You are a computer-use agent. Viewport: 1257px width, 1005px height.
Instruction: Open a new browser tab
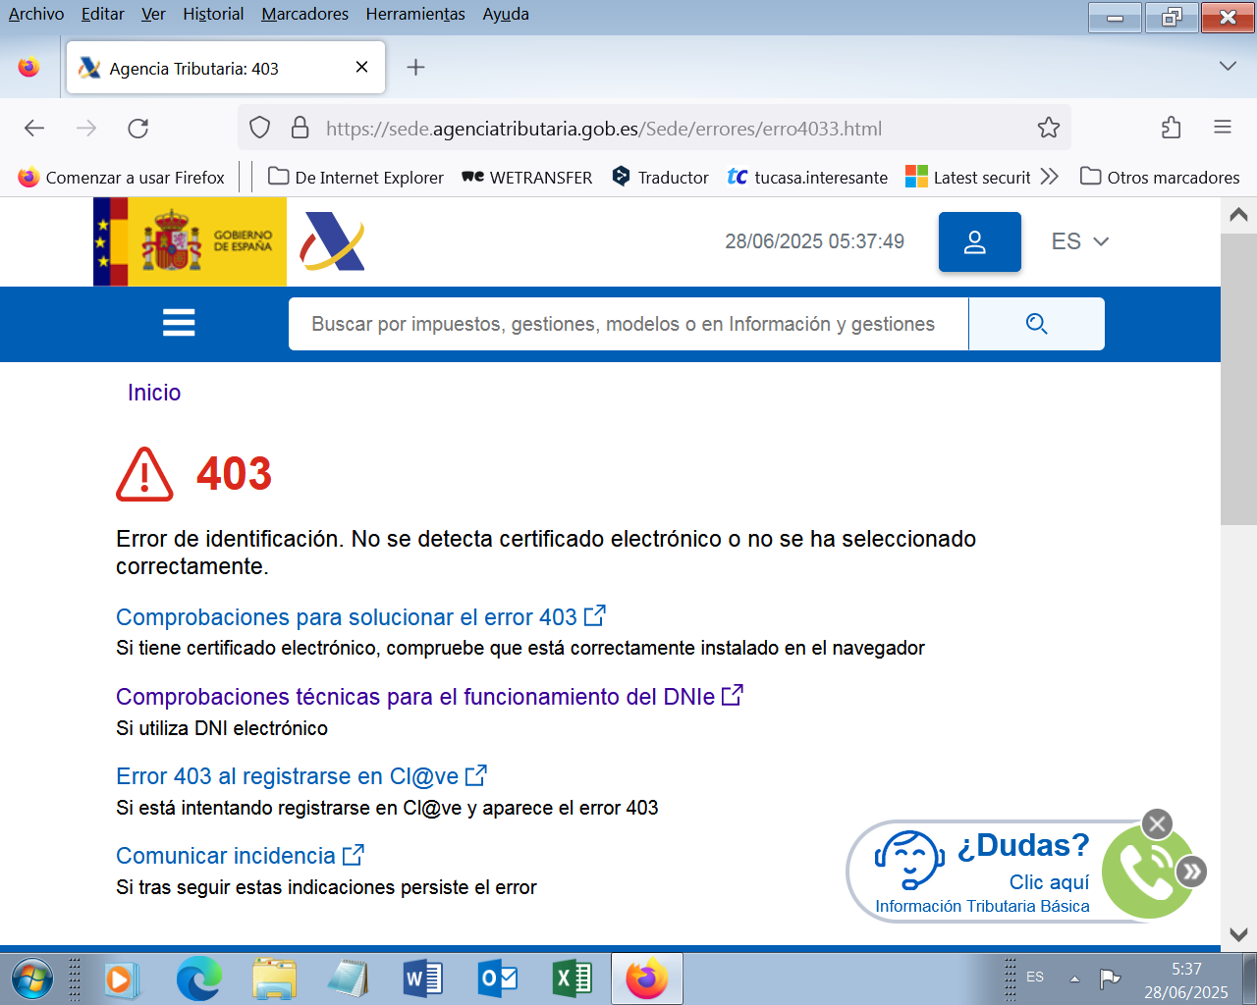click(415, 67)
